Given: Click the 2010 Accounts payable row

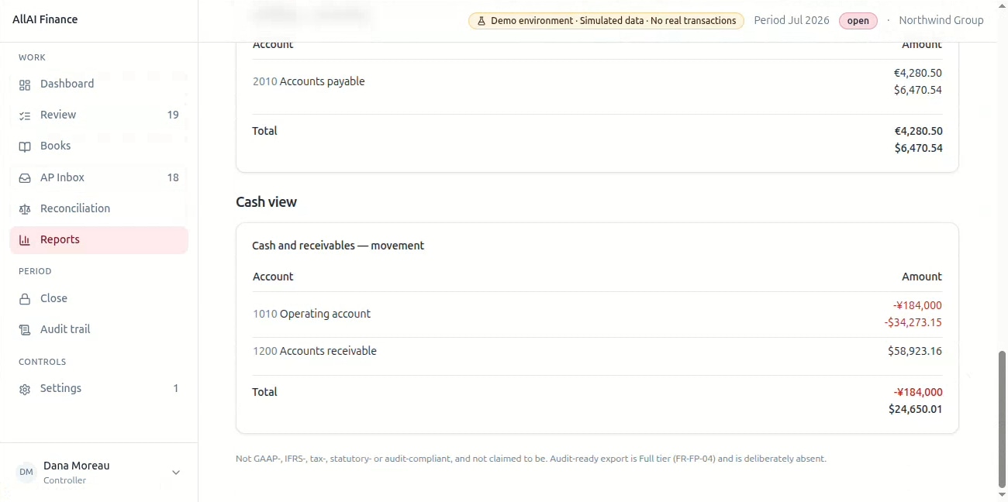Looking at the screenshot, I should click(x=597, y=81).
